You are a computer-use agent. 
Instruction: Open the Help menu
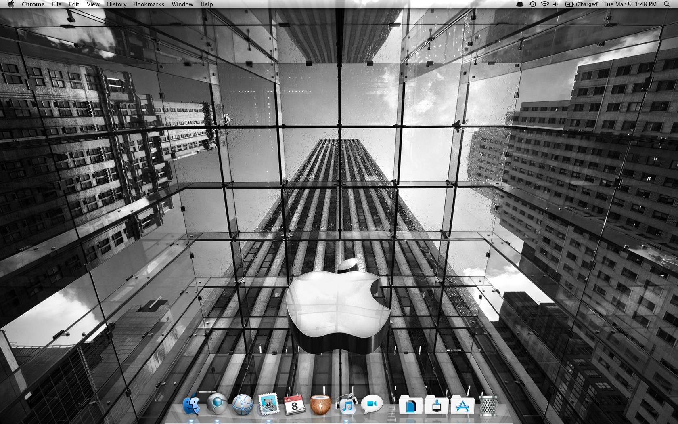[x=207, y=4]
